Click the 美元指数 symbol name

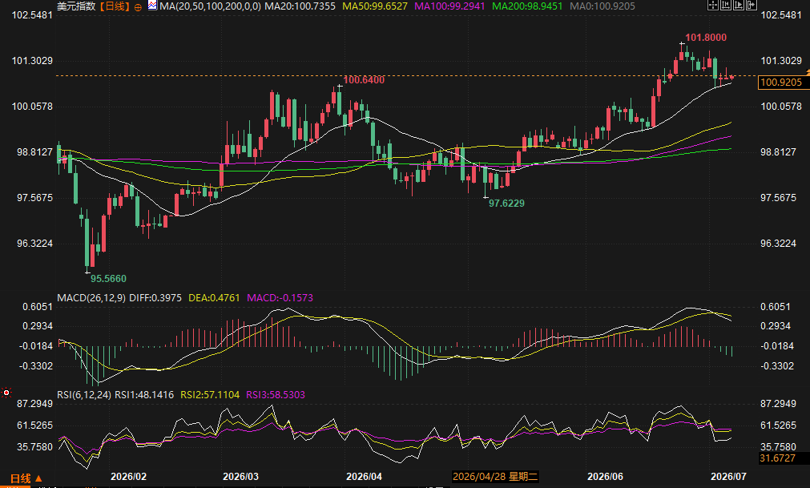(76, 6)
